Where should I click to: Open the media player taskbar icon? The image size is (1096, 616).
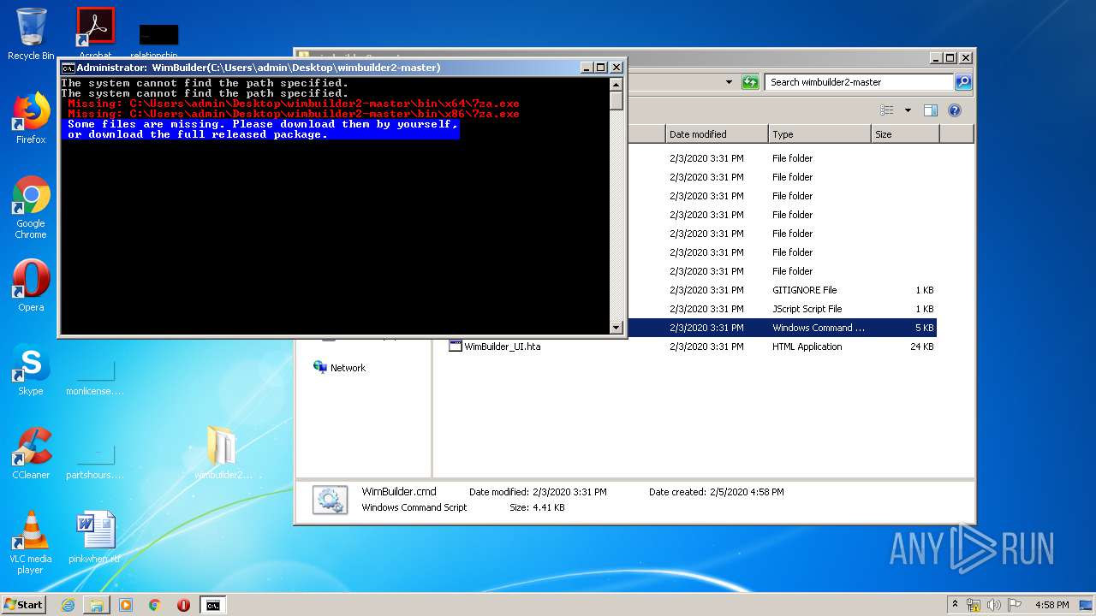(126, 605)
